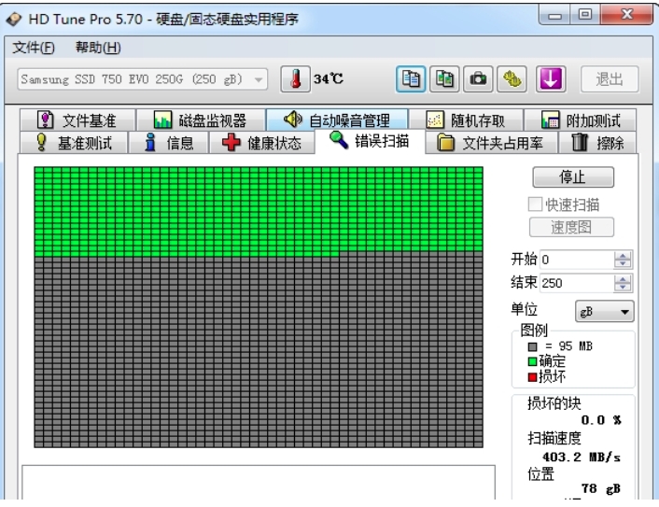
Task: Decrease the 结束 end value
Action: [623, 288]
